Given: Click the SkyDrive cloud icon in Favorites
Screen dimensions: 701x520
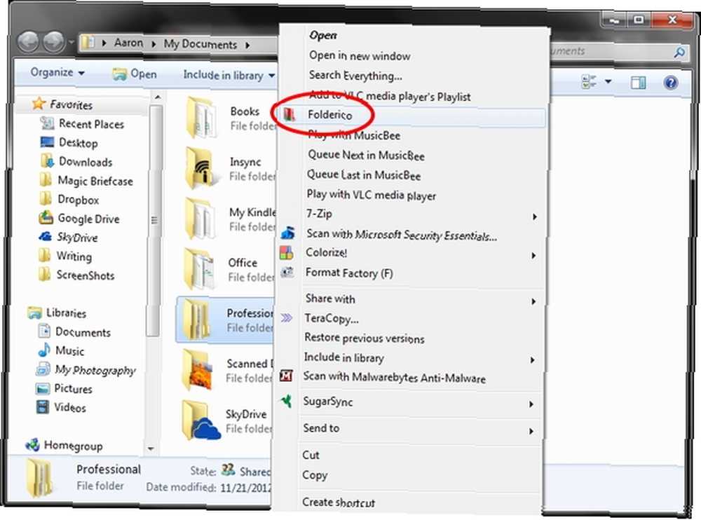Looking at the screenshot, I should click(45, 237).
